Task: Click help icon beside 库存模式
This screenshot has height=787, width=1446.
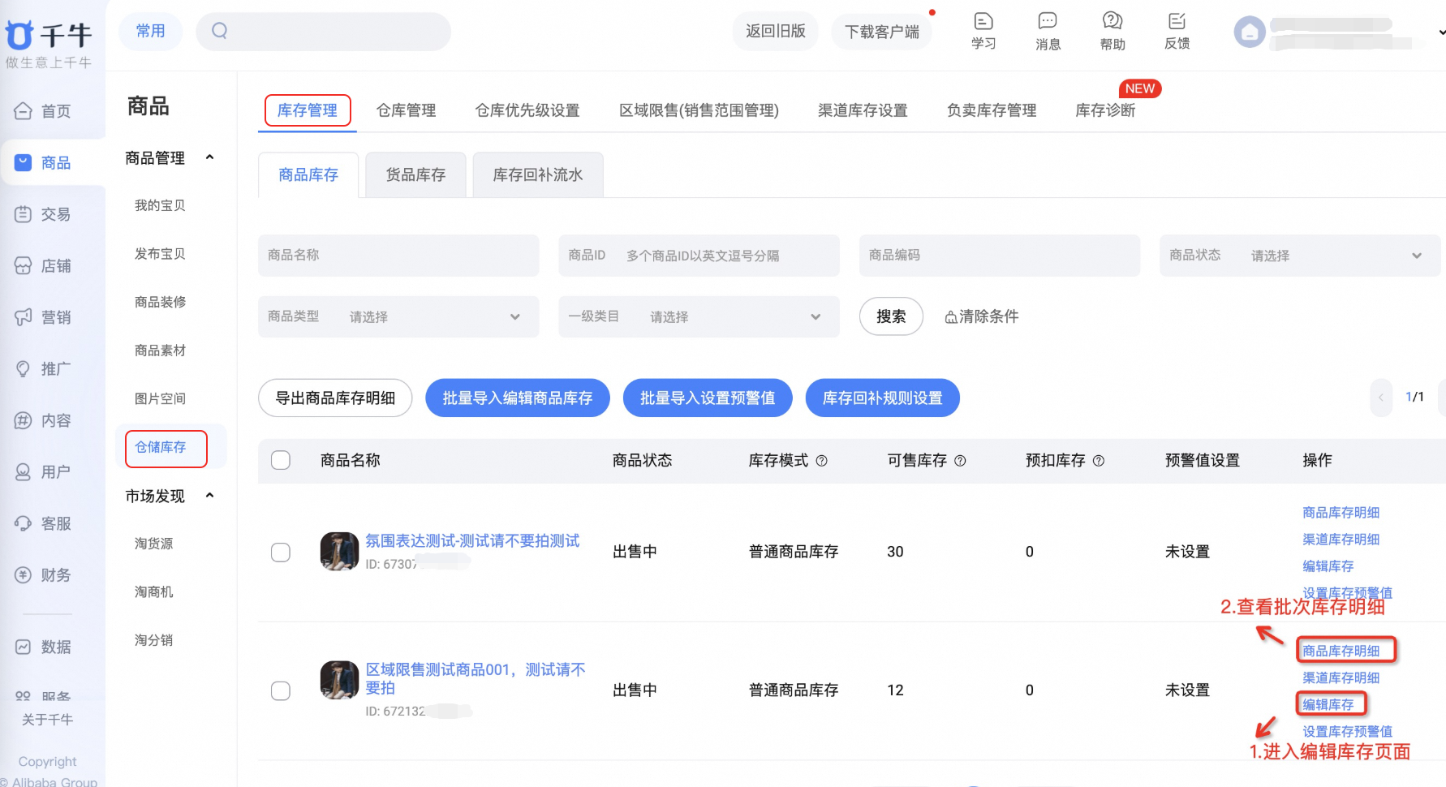Action: click(x=821, y=461)
